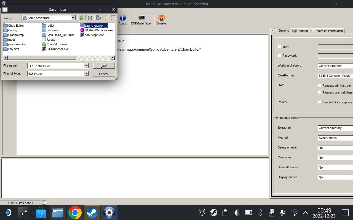Click the go-to-desktop icon in save dialog
The width and height of the screenshot is (353, 220).
(x=90, y=18)
